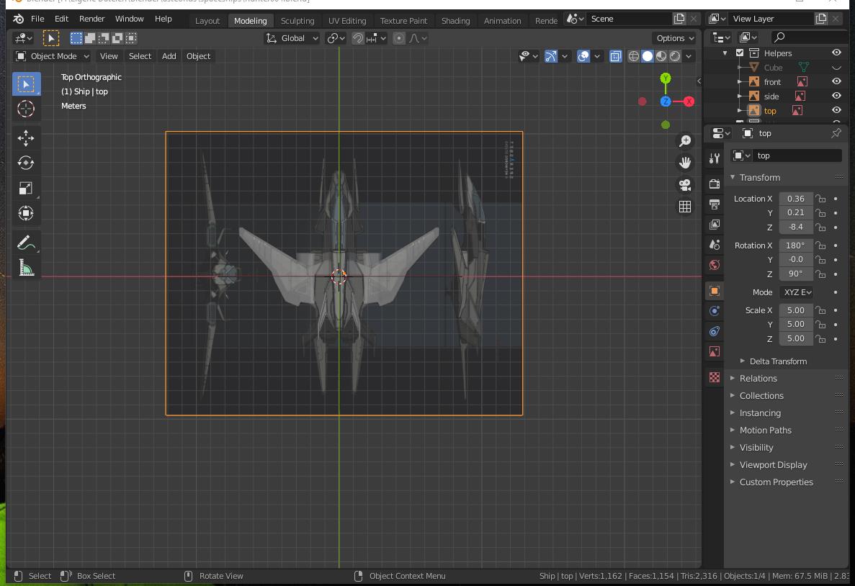
Task: Switch to the UV Editing workspace tab
Action: pyautogui.click(x=347, y=21)
